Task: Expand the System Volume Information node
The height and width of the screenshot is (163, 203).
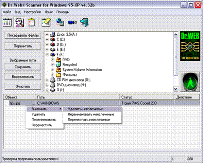Action: pos(53,70)
